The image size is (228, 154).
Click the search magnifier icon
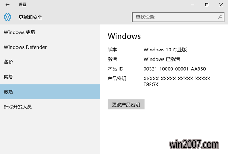(220, 17)
